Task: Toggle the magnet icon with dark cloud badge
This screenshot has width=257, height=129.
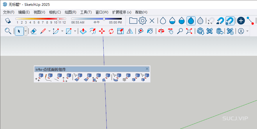Action: 220,21
